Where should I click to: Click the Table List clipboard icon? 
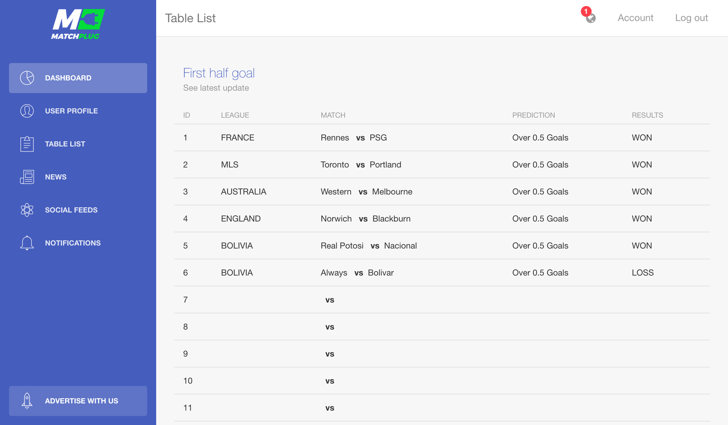(27, 144)
